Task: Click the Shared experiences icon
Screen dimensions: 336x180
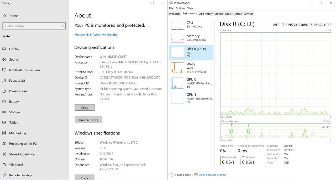Action: (4, 154)
